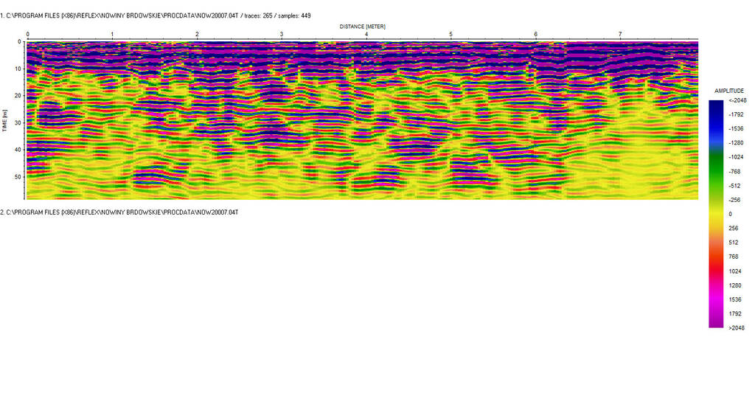Click the dark blue top of the amplitude color bar
The height and width of the screenshot is (407, 755).
716,104
